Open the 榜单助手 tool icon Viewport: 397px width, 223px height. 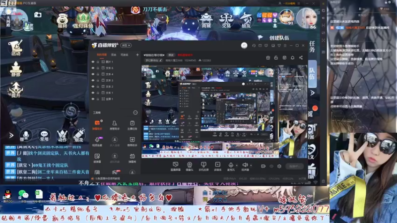pos(132,141)
